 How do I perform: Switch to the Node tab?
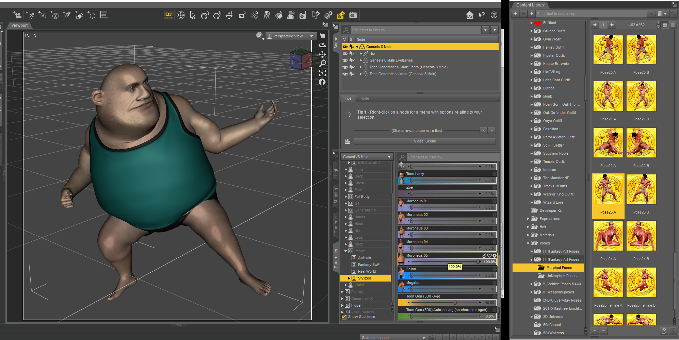365,98
